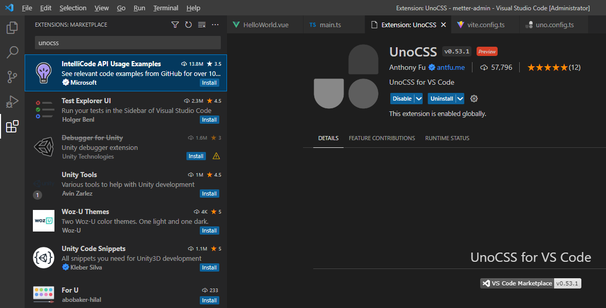Click the red Preview badge
This screenshot has height=308, width=606.
[x=487, y=51]
